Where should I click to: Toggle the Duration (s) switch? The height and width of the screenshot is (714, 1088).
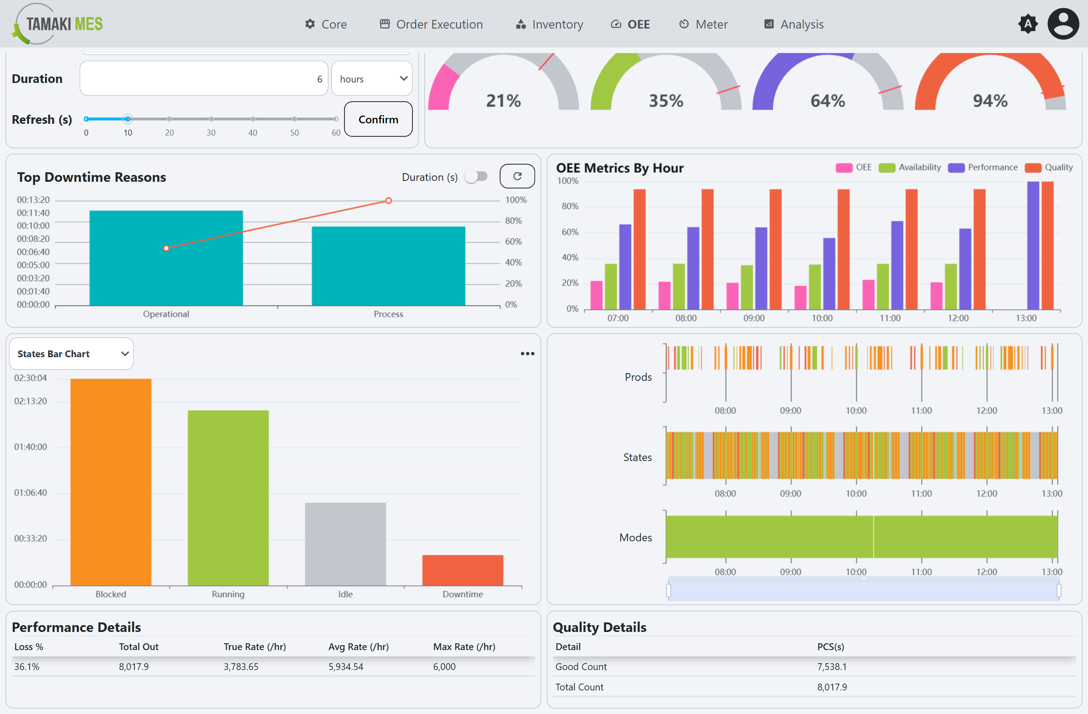(x=476, y=176)
